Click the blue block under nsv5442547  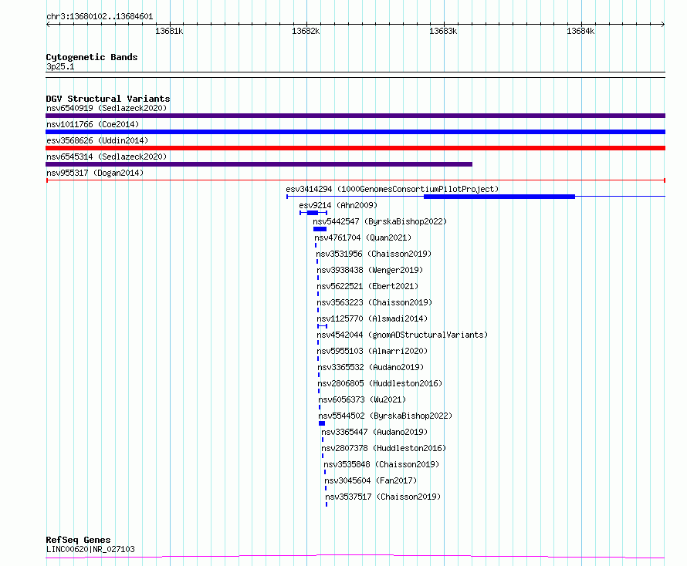[x=320, y=229]
